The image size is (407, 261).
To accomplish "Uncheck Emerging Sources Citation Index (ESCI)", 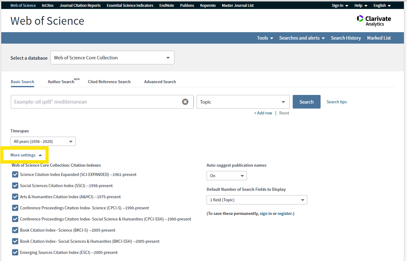I will point(15,252).
